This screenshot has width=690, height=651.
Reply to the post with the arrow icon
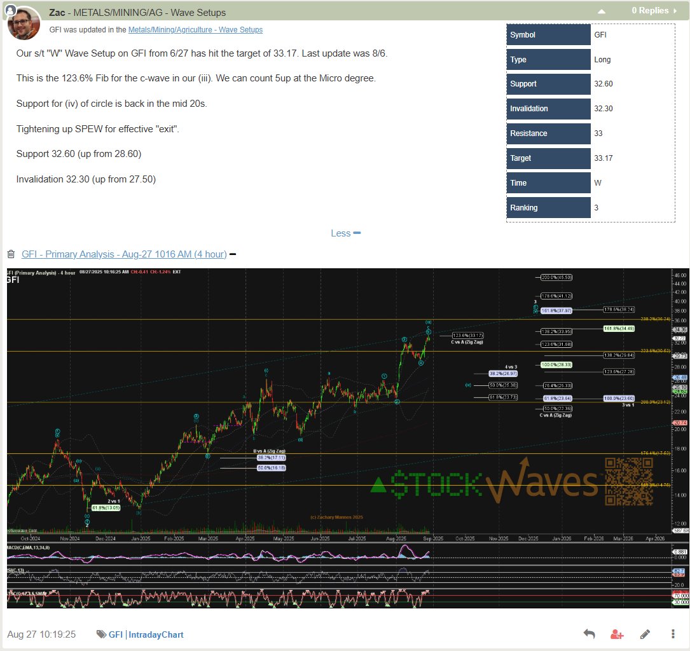[590, 634]
